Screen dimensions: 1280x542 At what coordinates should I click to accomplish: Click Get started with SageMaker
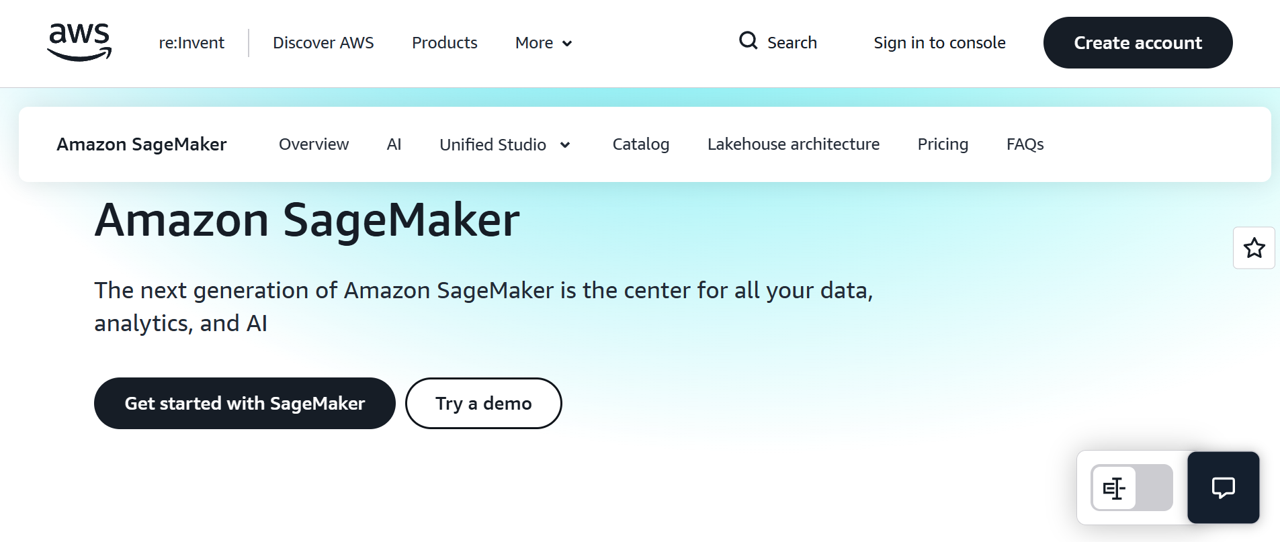click(x=244, y=403)
